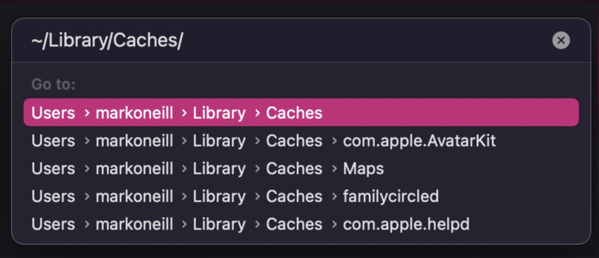Pick the familycircled folder suggestion
This screenshot has height=258, width=599.
pyautogui.click(x=391, y=197)
